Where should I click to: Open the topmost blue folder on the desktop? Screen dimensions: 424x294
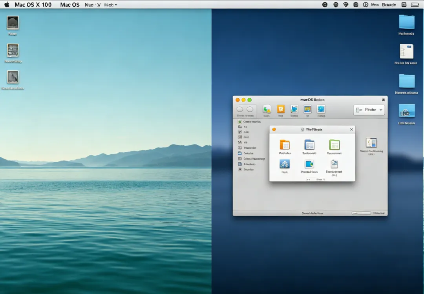406,22
